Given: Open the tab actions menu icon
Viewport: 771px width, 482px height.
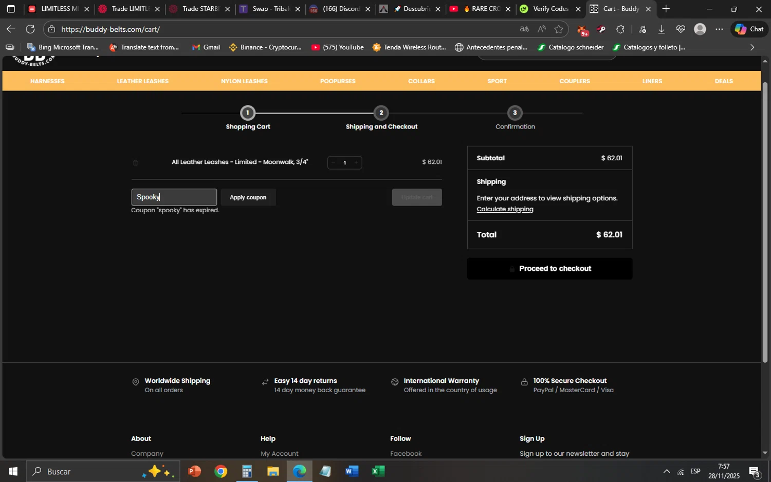Looking at the screenshot, I should [x=11, y=9].
